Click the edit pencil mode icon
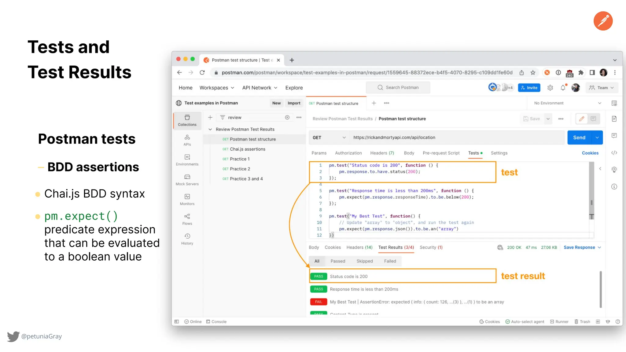The height and width of the screenshot is (352, 626). (x=582, y=119)
